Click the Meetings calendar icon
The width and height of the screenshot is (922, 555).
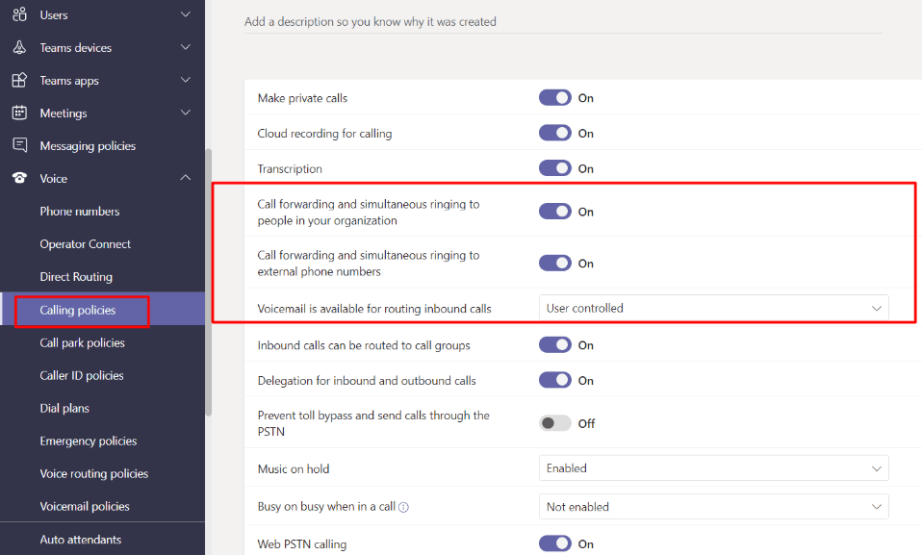[19, 113]
